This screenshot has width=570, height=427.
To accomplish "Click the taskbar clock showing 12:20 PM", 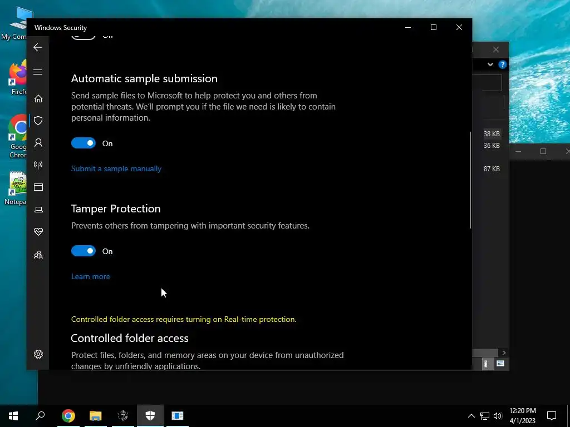I will tap(522, 416).
